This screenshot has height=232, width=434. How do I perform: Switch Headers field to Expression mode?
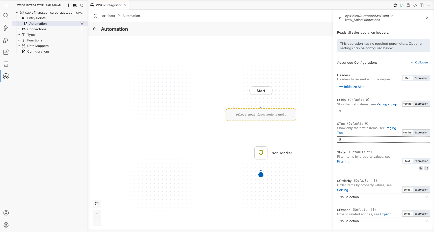421,78
